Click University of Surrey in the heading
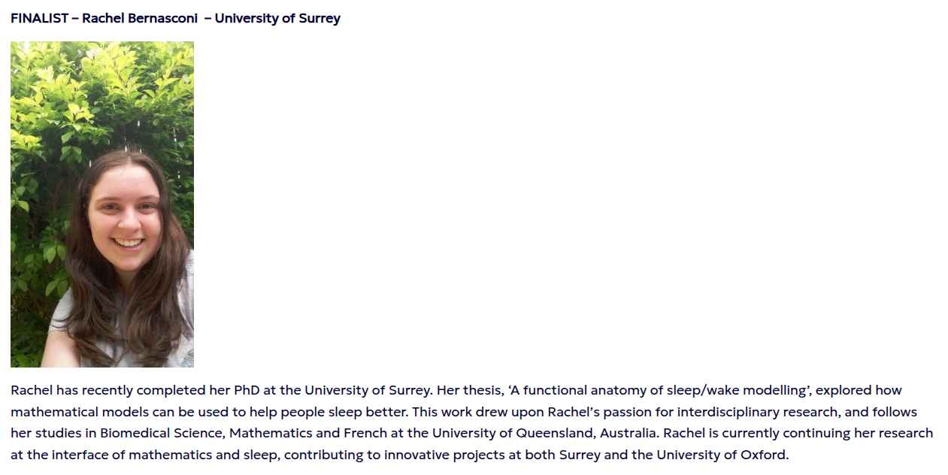 (277, 19)
